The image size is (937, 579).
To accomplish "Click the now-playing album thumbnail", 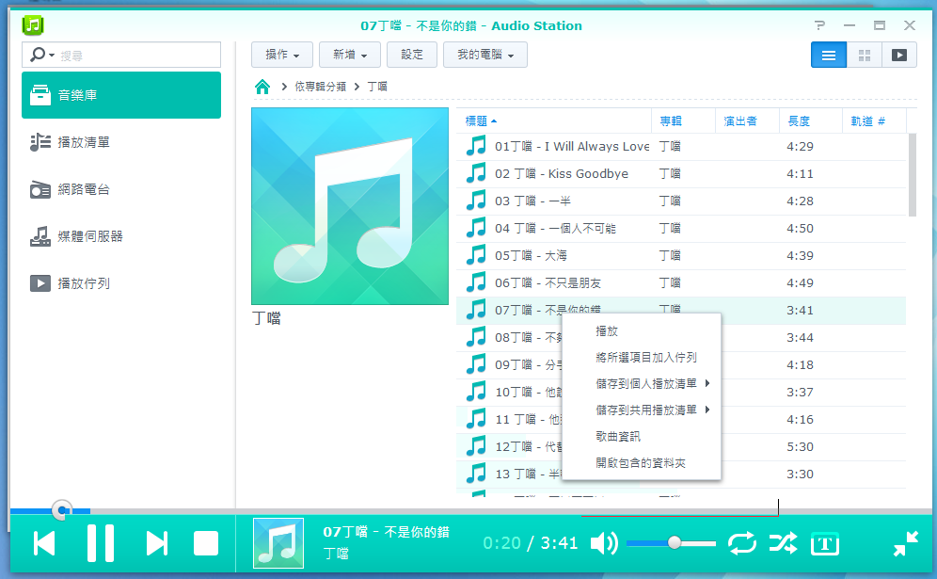I will pos(278,543).
